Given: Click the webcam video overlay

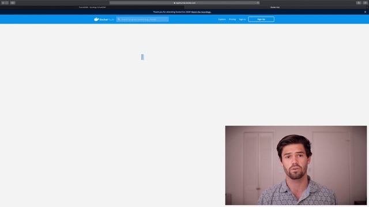Looking at the screenshot, I should coord(296,165).
